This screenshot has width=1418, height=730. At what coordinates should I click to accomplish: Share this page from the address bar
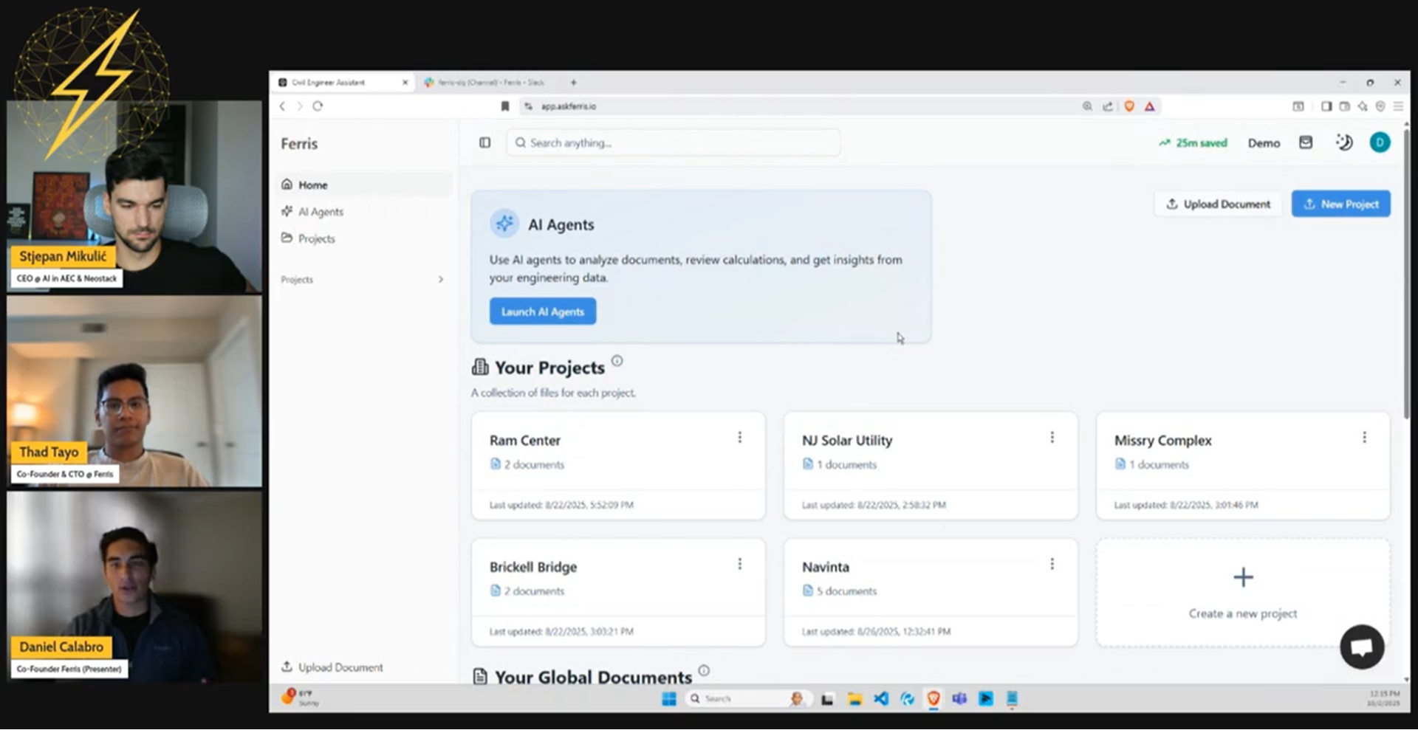1108,106
